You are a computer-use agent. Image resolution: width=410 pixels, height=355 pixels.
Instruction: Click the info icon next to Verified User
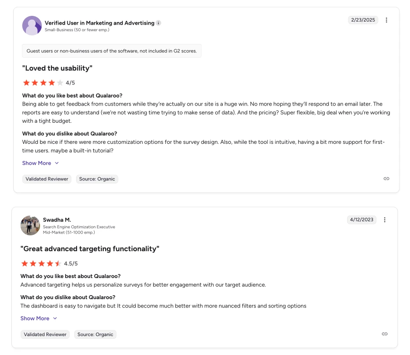point(158,23)
